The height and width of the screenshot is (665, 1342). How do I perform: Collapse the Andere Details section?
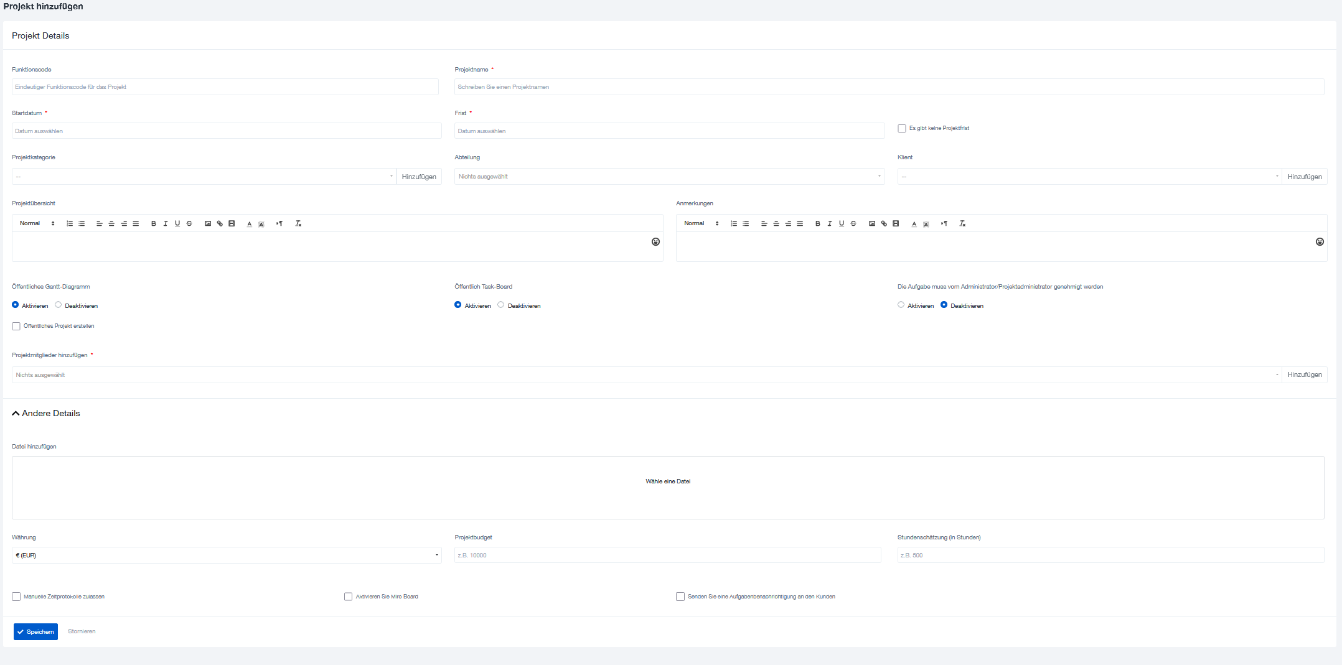pyautogui.click(x=16, y=414)
